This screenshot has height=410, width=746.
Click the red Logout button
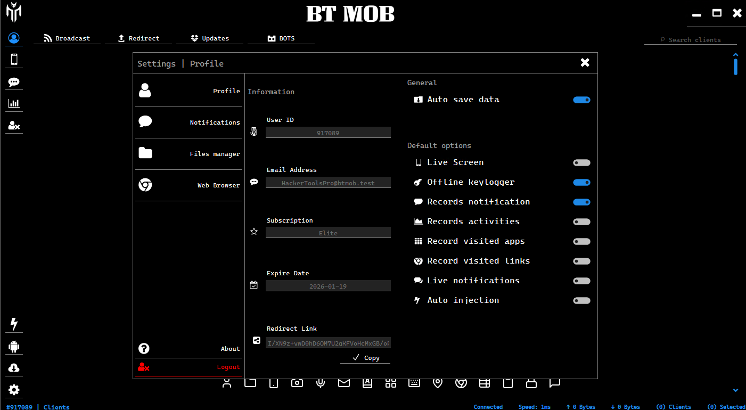point(188,367)
